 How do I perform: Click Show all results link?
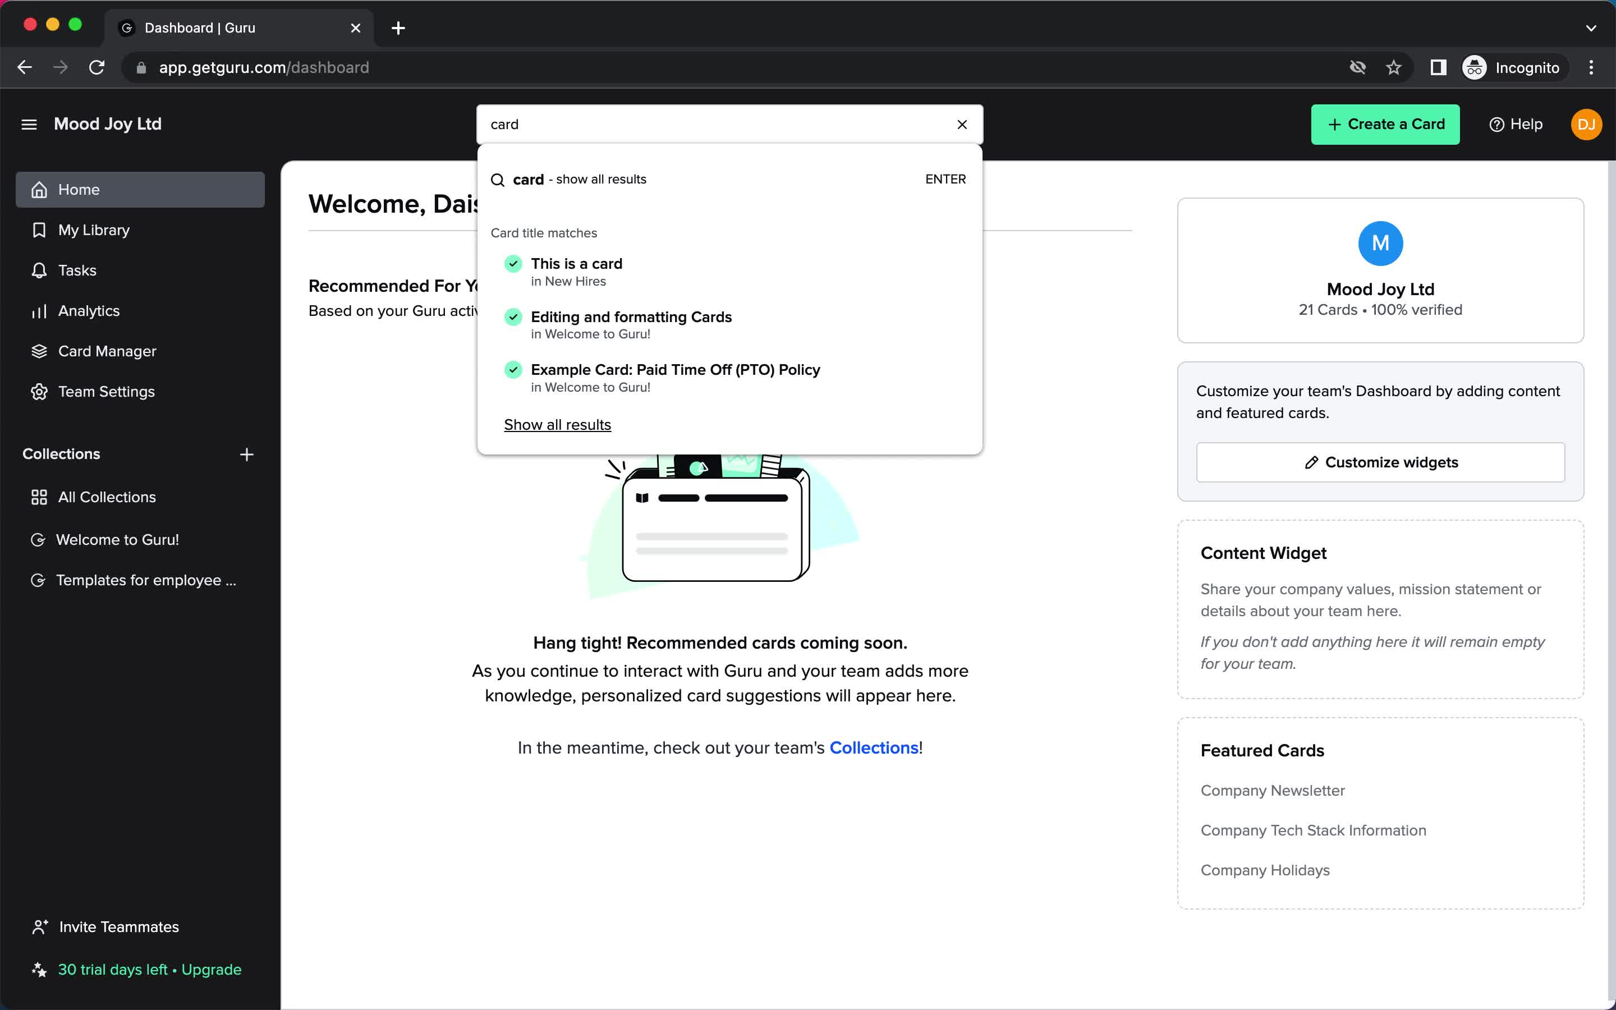coord(557,424)
